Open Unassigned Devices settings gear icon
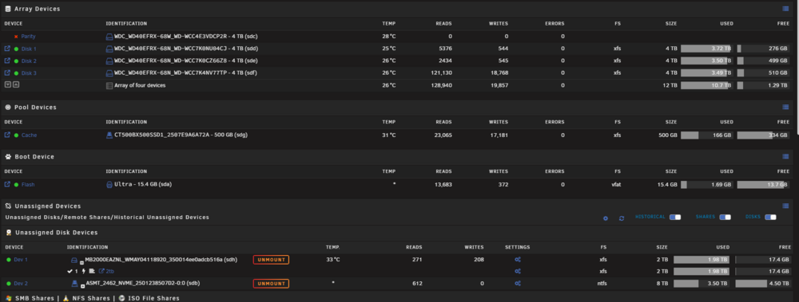This screenshot has height=302, width=799. [x=606, y=218]
